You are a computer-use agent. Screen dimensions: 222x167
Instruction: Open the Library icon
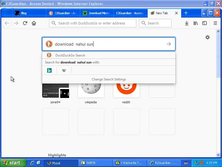click(x=196, y=23)
